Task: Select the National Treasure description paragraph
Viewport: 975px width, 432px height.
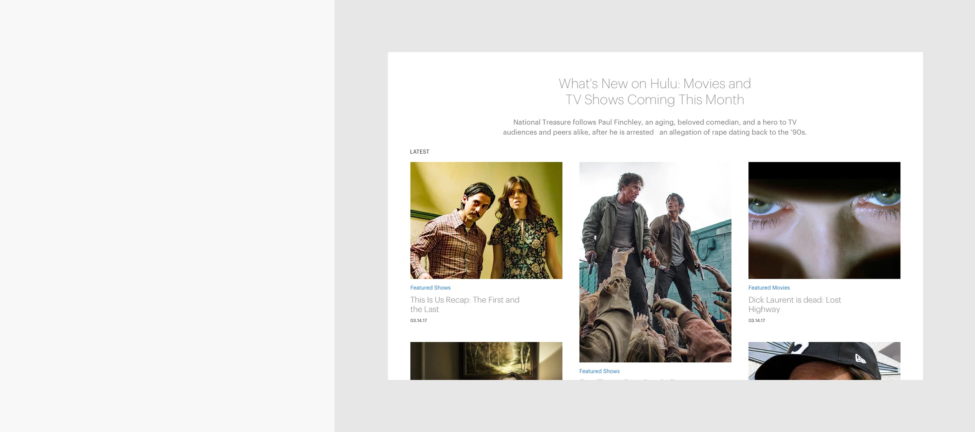Action: tap(655, 127)
